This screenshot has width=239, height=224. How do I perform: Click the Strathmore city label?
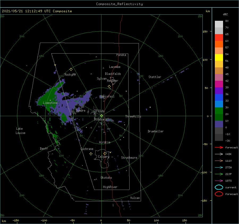[129, 158]
